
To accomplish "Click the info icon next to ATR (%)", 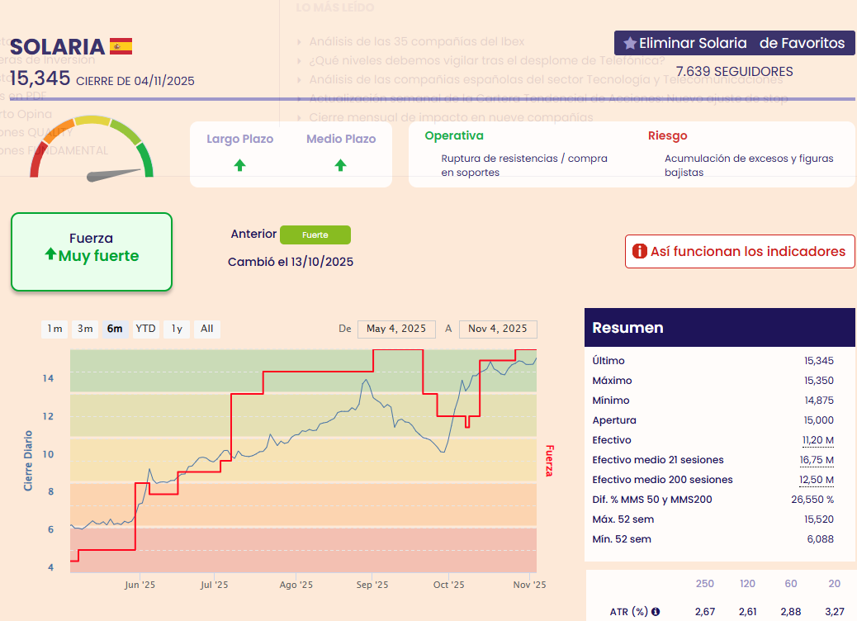I will coord(656,612).
